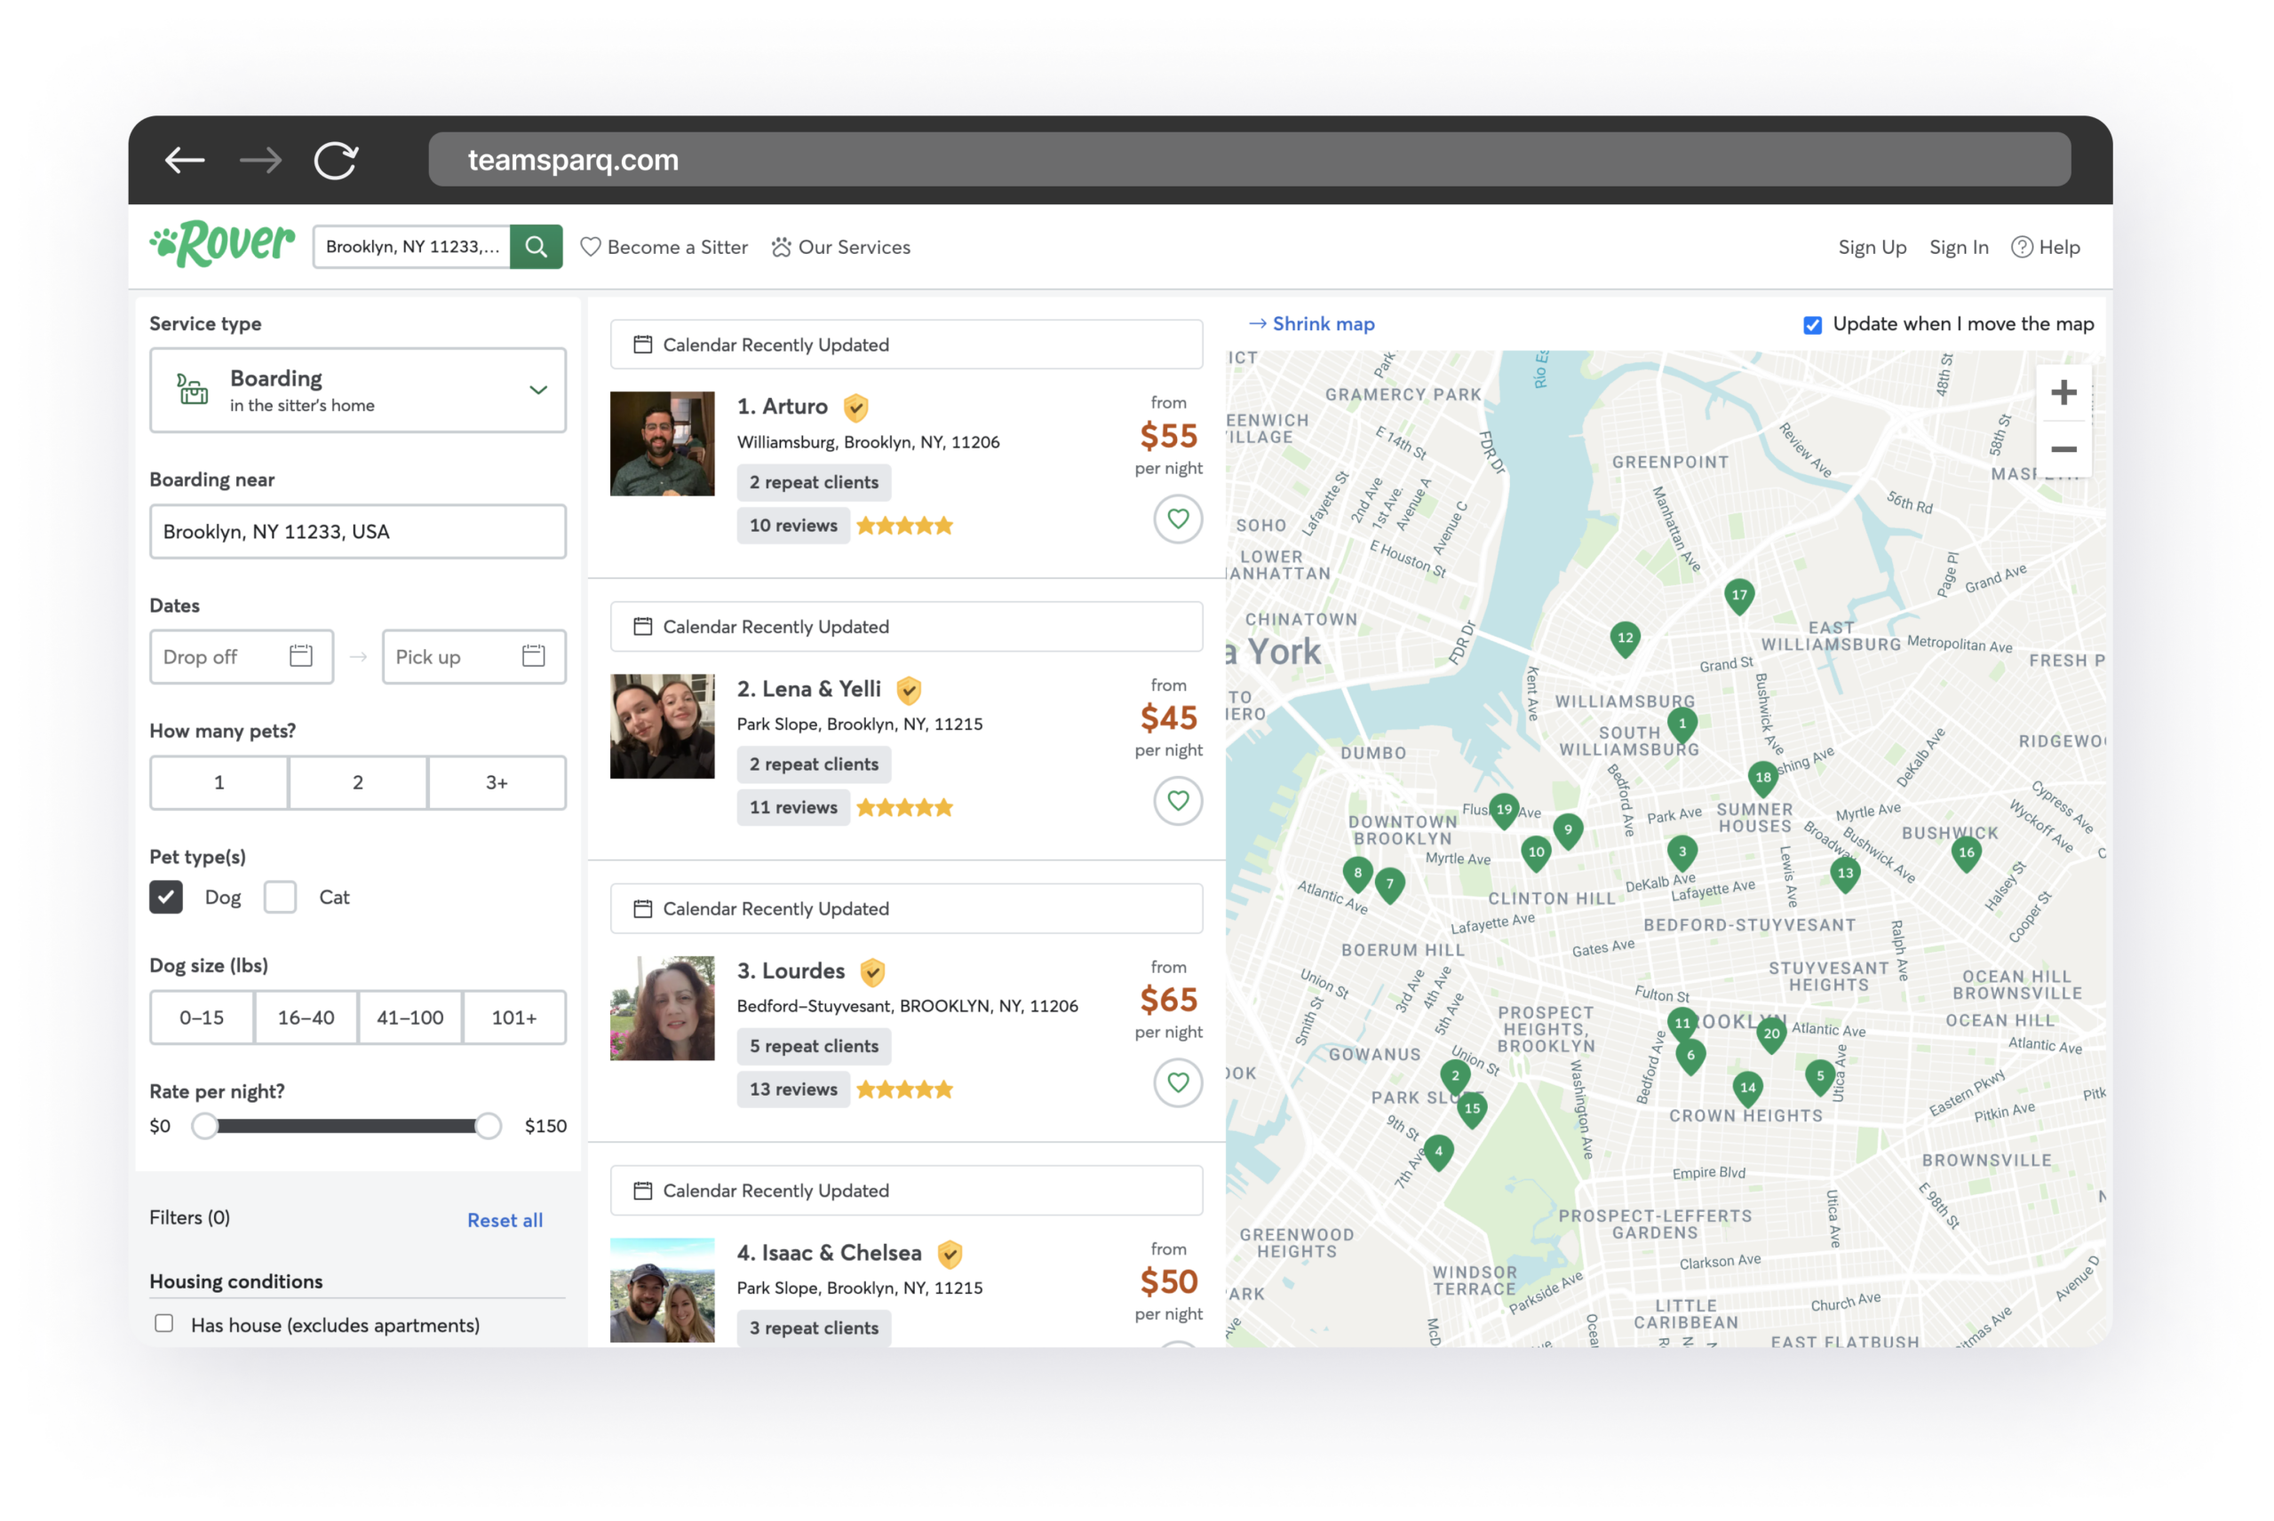This screenshot has height=1521, width=2274.
Task: Click the Drop off date field
Action: (x=242, y=657)
